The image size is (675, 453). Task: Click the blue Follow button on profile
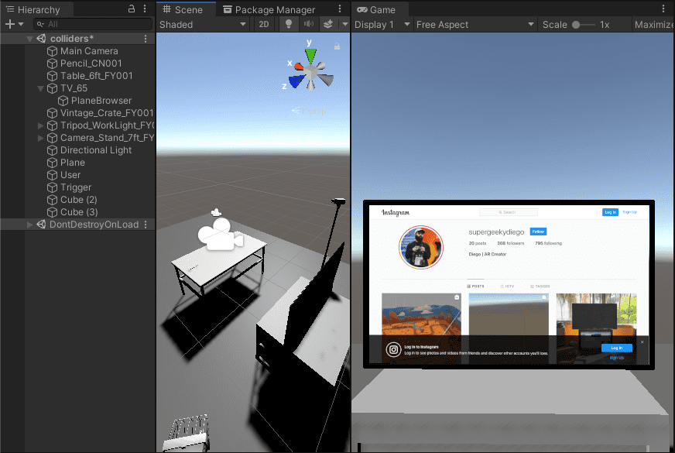pyautogui.click(x=538, y=232)
